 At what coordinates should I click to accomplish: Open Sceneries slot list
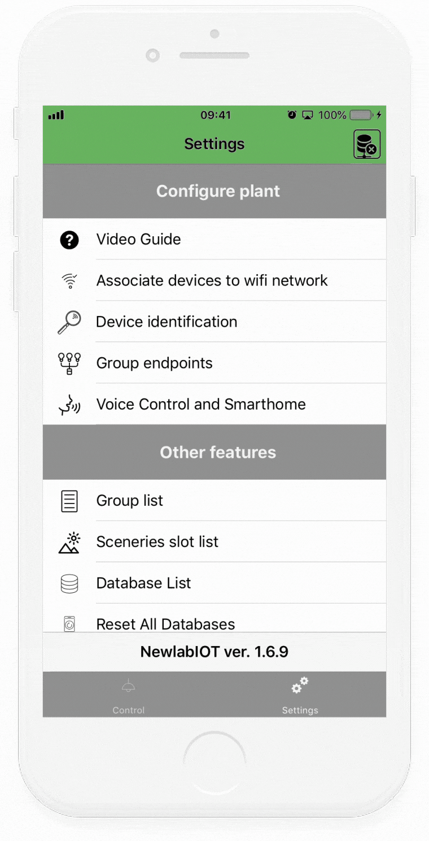(x=214, y=542)
